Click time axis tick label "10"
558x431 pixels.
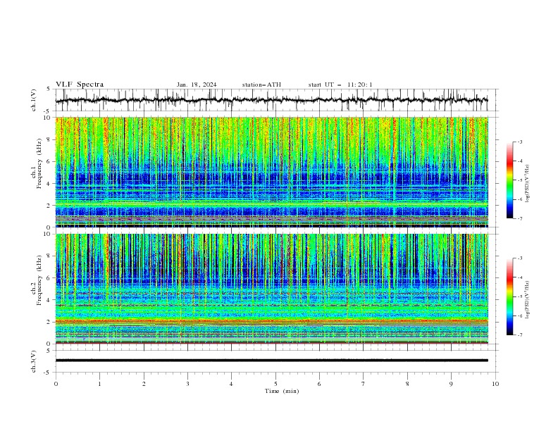pyautogui.click(x=495, y=384)
